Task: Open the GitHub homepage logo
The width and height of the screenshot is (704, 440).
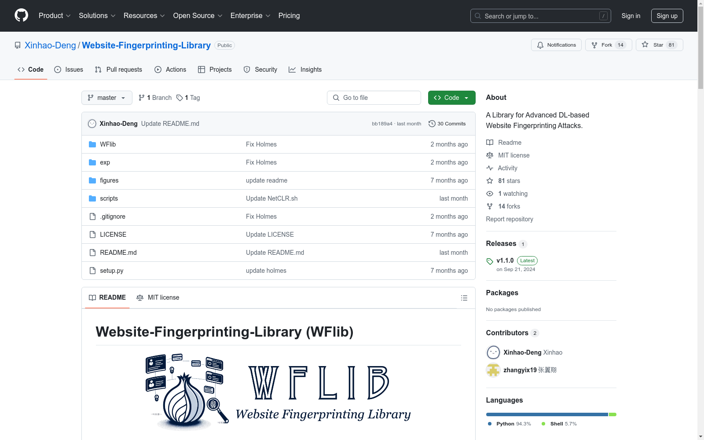Action: tap(21, 15)
